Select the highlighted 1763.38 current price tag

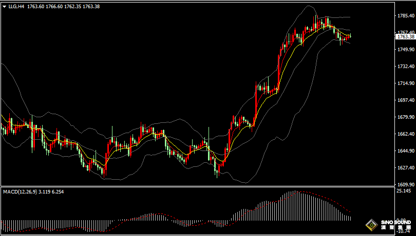pyautogui.click(x=406, y=37)
